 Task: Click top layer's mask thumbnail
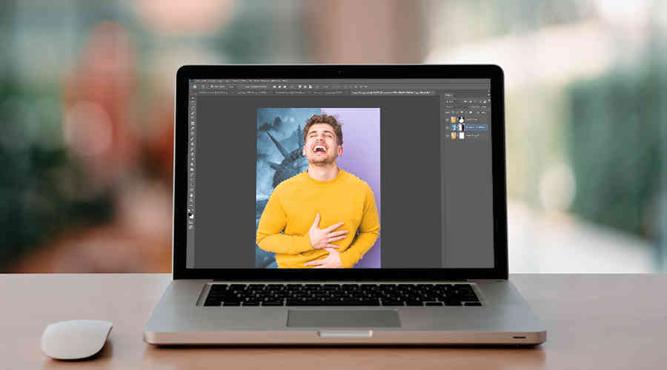point(461,118)
